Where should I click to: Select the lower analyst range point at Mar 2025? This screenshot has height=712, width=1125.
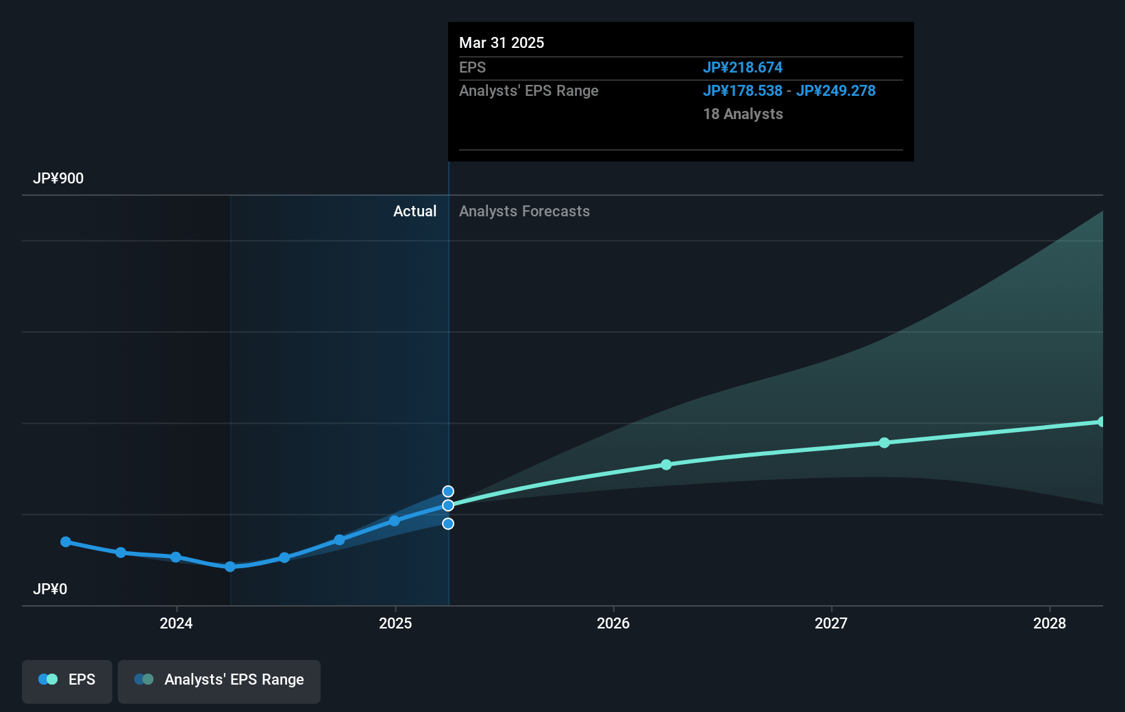[448, 524]
